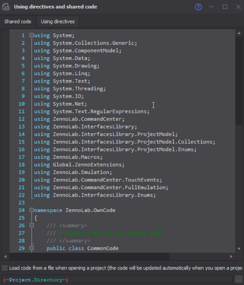Click line number 23 in the gutter
Viewport: 244px width, 285px height.
pyautogui.click(x=21, y=203)
